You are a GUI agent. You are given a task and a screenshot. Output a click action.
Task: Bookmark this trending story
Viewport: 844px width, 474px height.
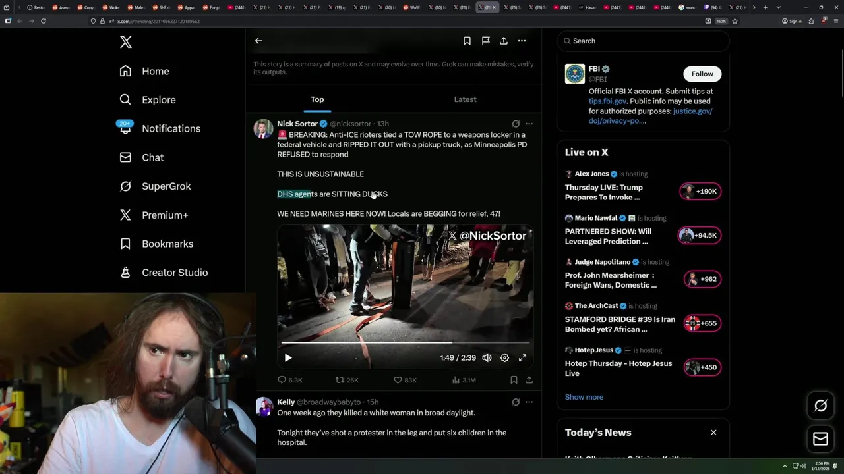point(467,41)
